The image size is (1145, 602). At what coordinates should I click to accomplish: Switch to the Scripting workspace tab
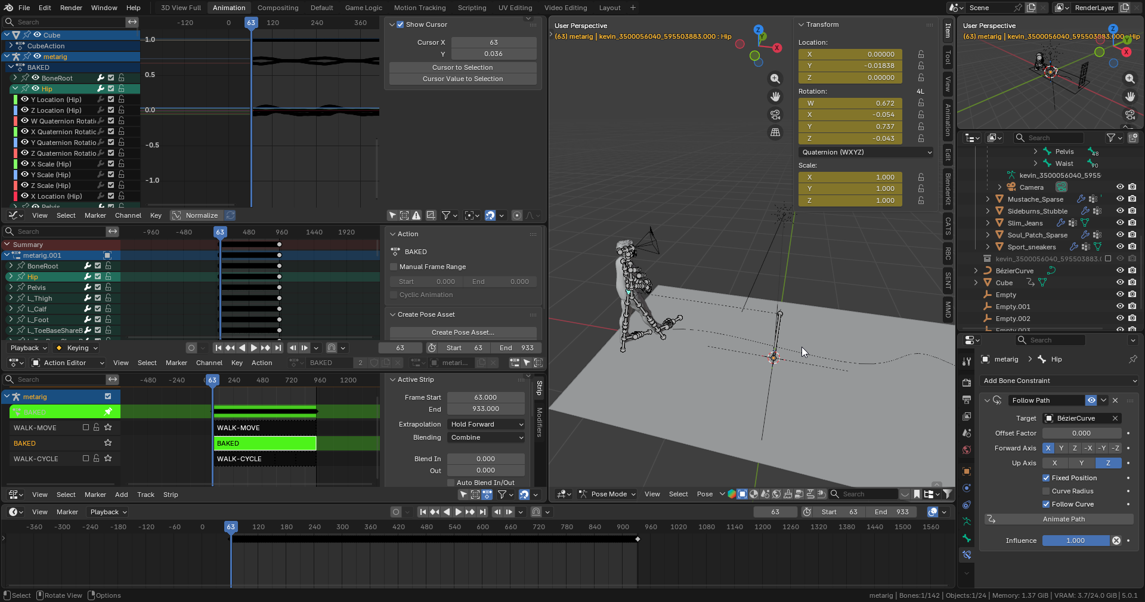coord(472,8)
